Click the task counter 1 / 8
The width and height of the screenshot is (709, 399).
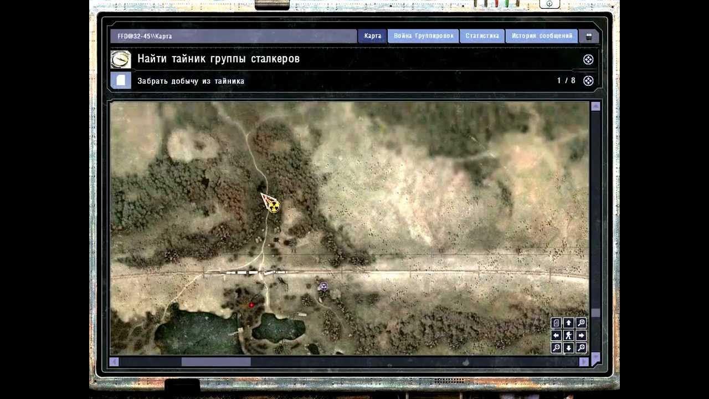(566, 81)
